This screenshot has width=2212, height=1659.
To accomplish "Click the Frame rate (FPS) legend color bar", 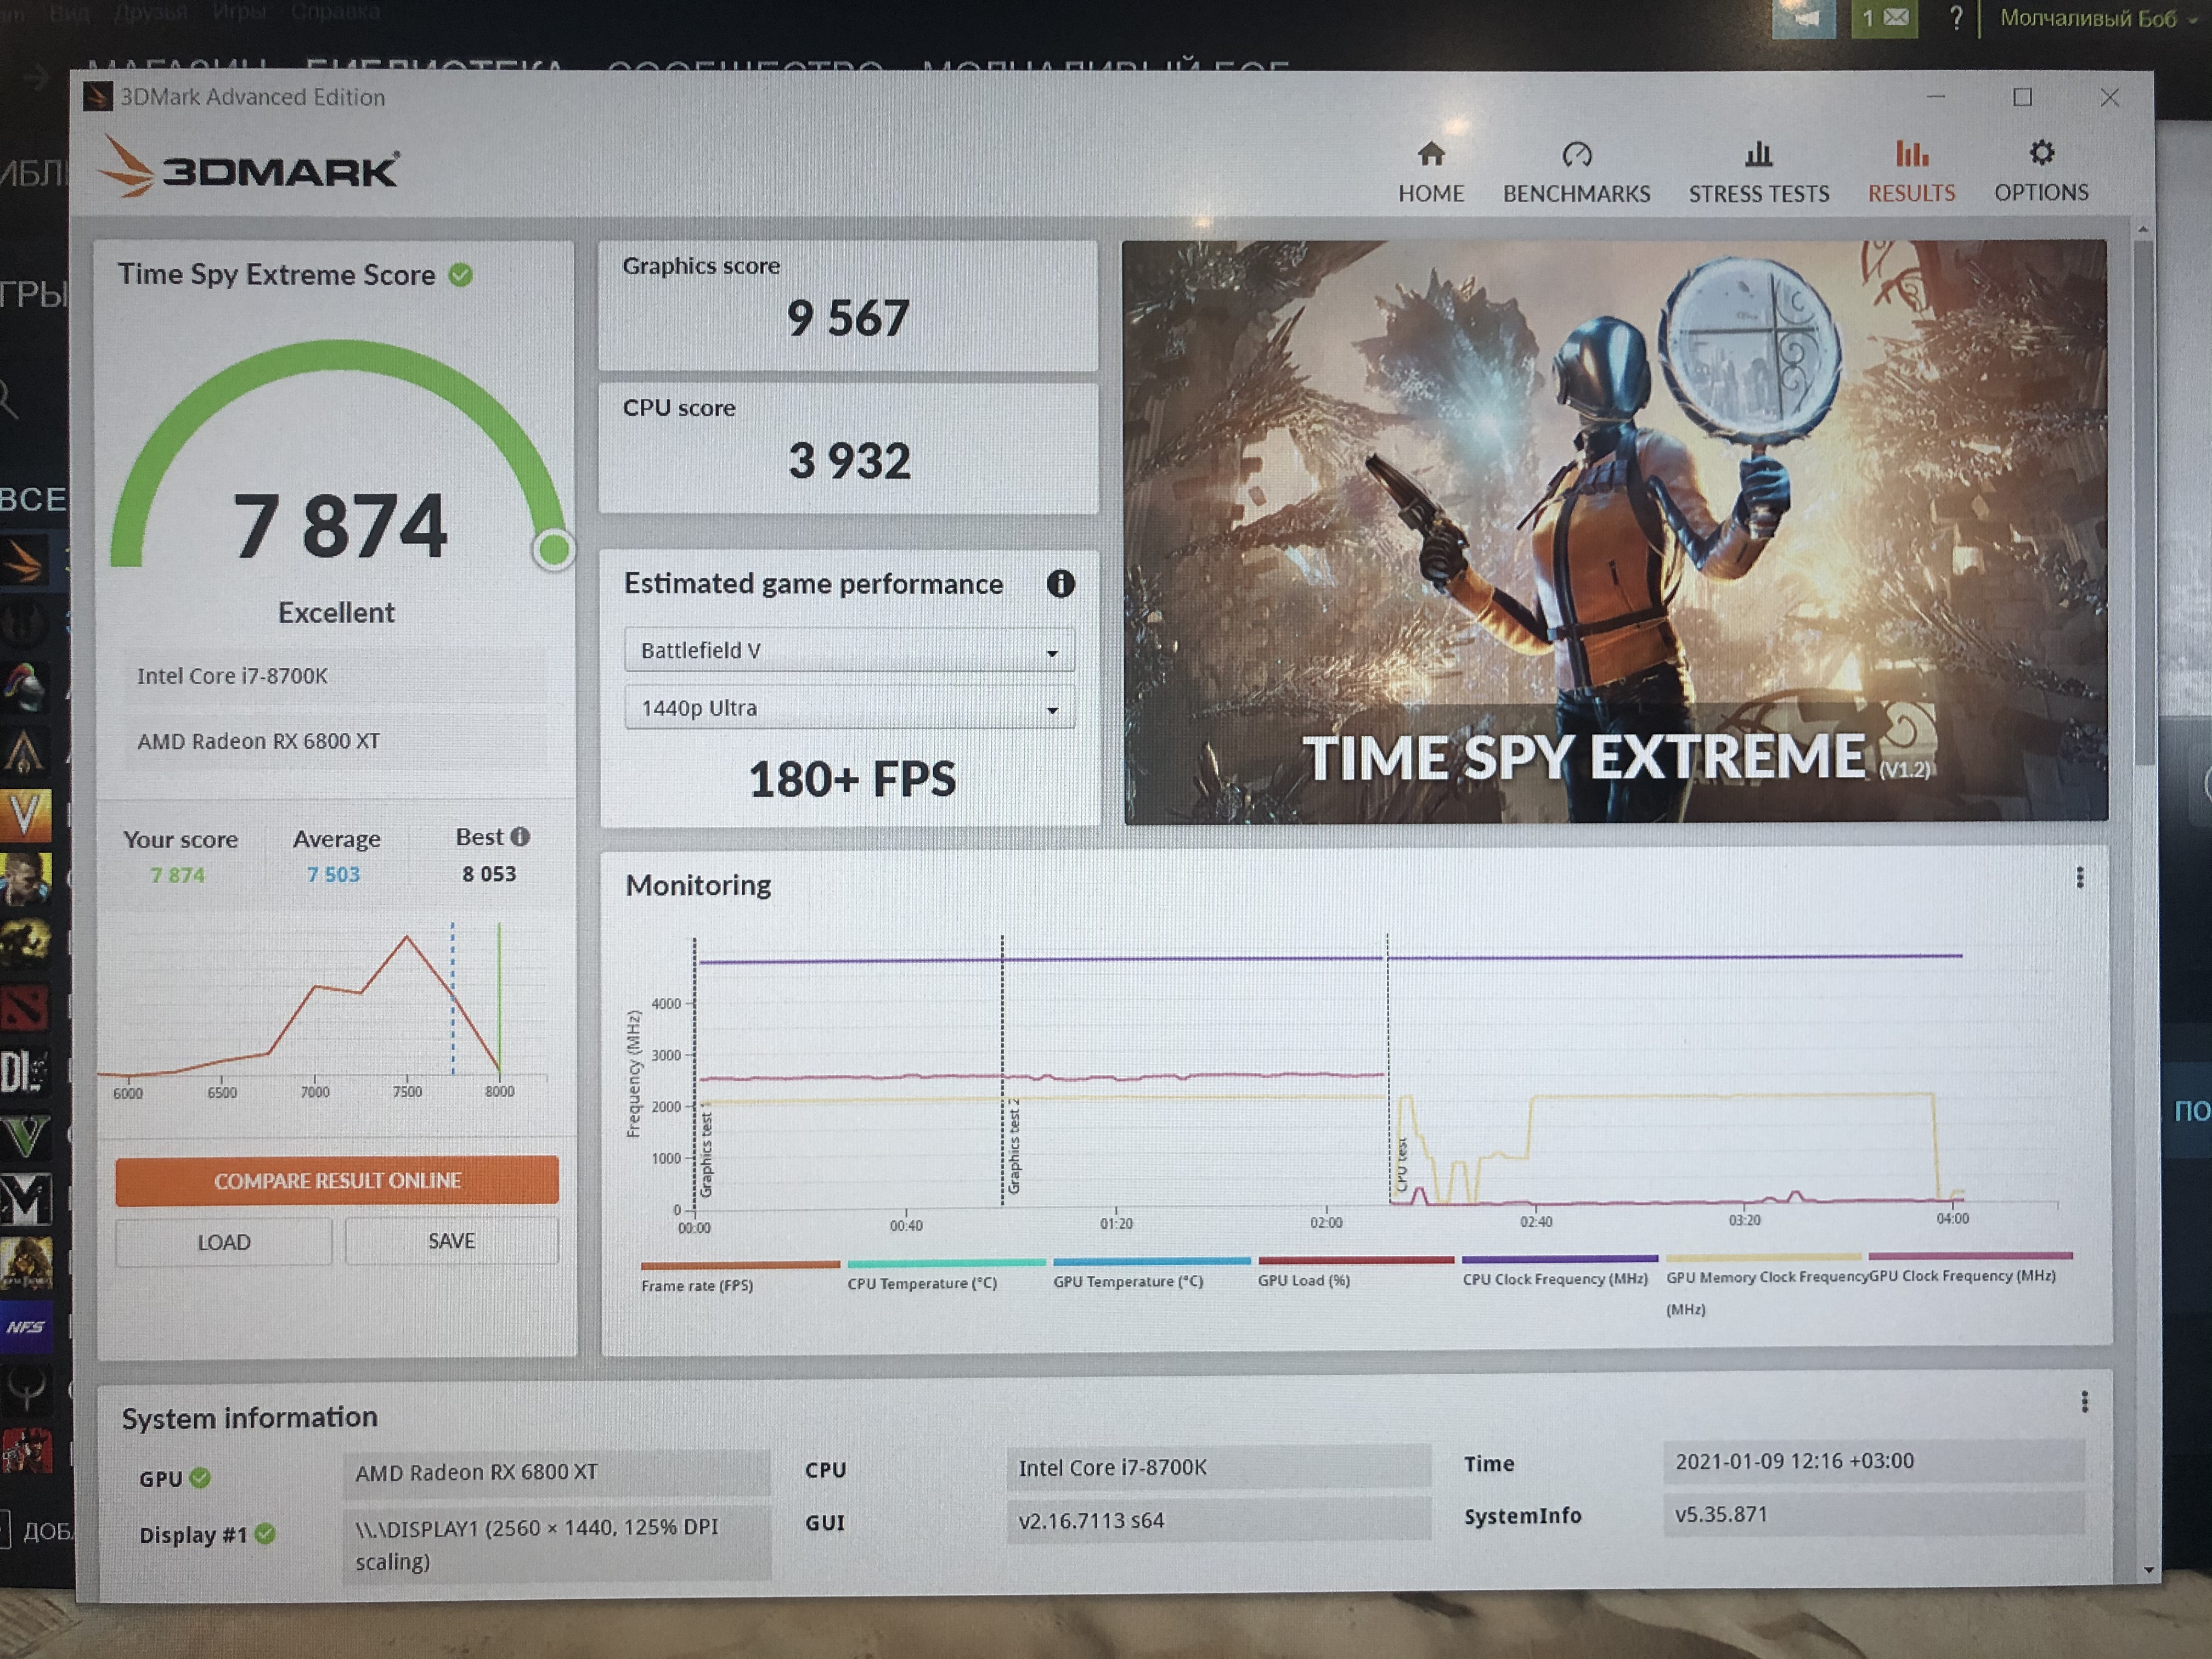I will (740, 1265).
